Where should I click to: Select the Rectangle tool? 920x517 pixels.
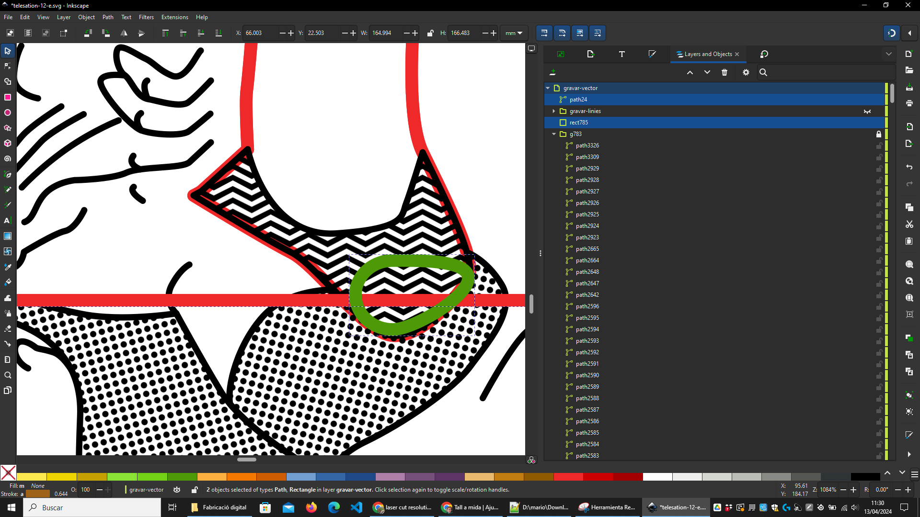pyautogui.click(x=8, y=97)
